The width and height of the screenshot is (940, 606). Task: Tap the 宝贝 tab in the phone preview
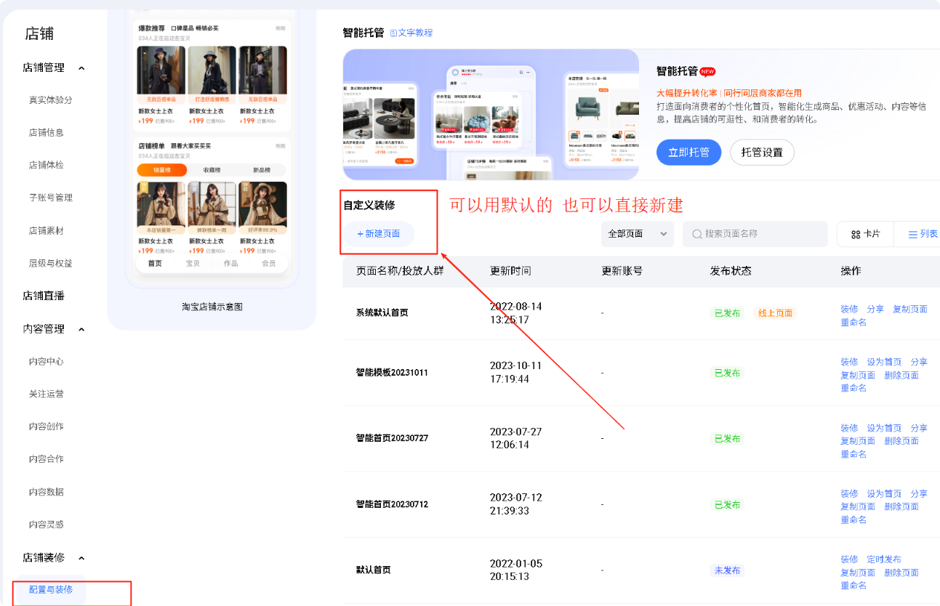pos(193,263)
